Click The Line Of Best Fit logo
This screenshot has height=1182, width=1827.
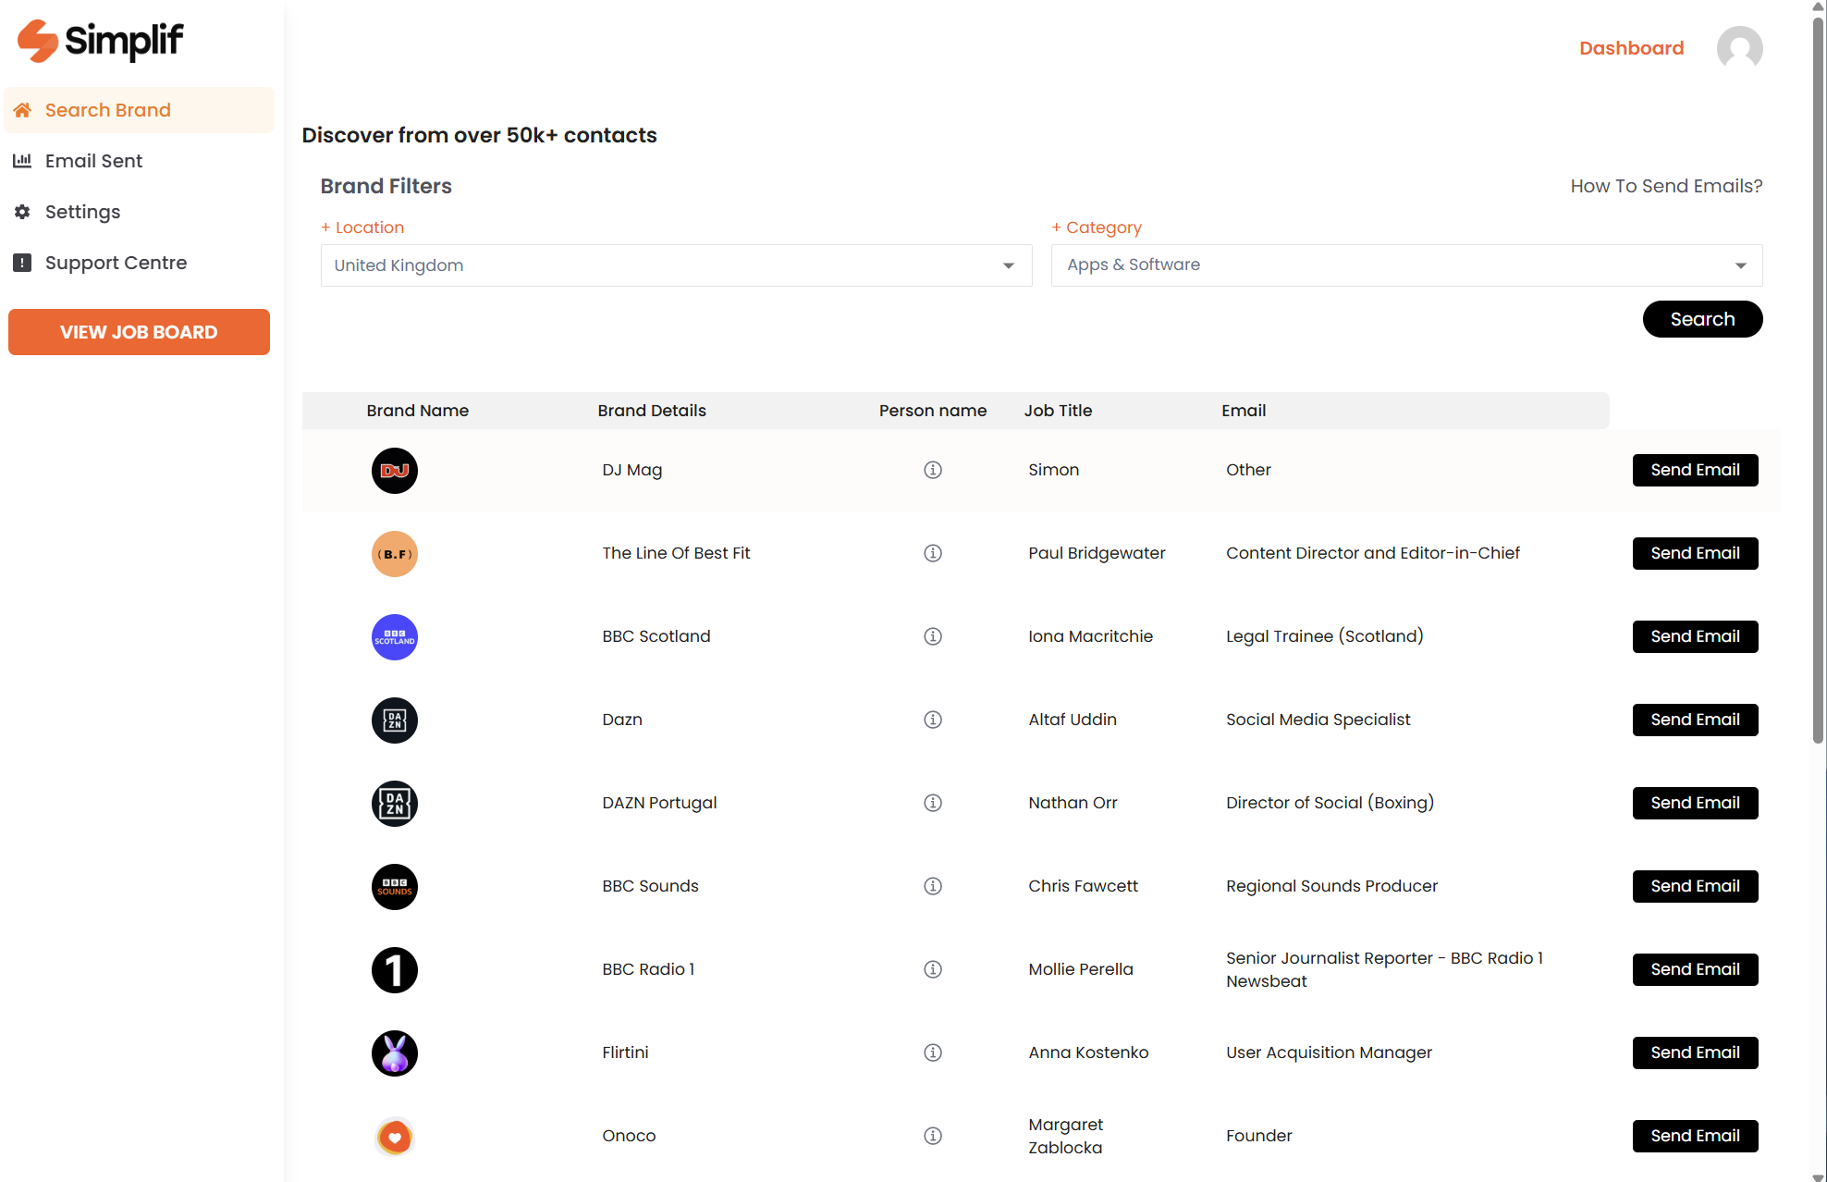click(x=395, y=553)
